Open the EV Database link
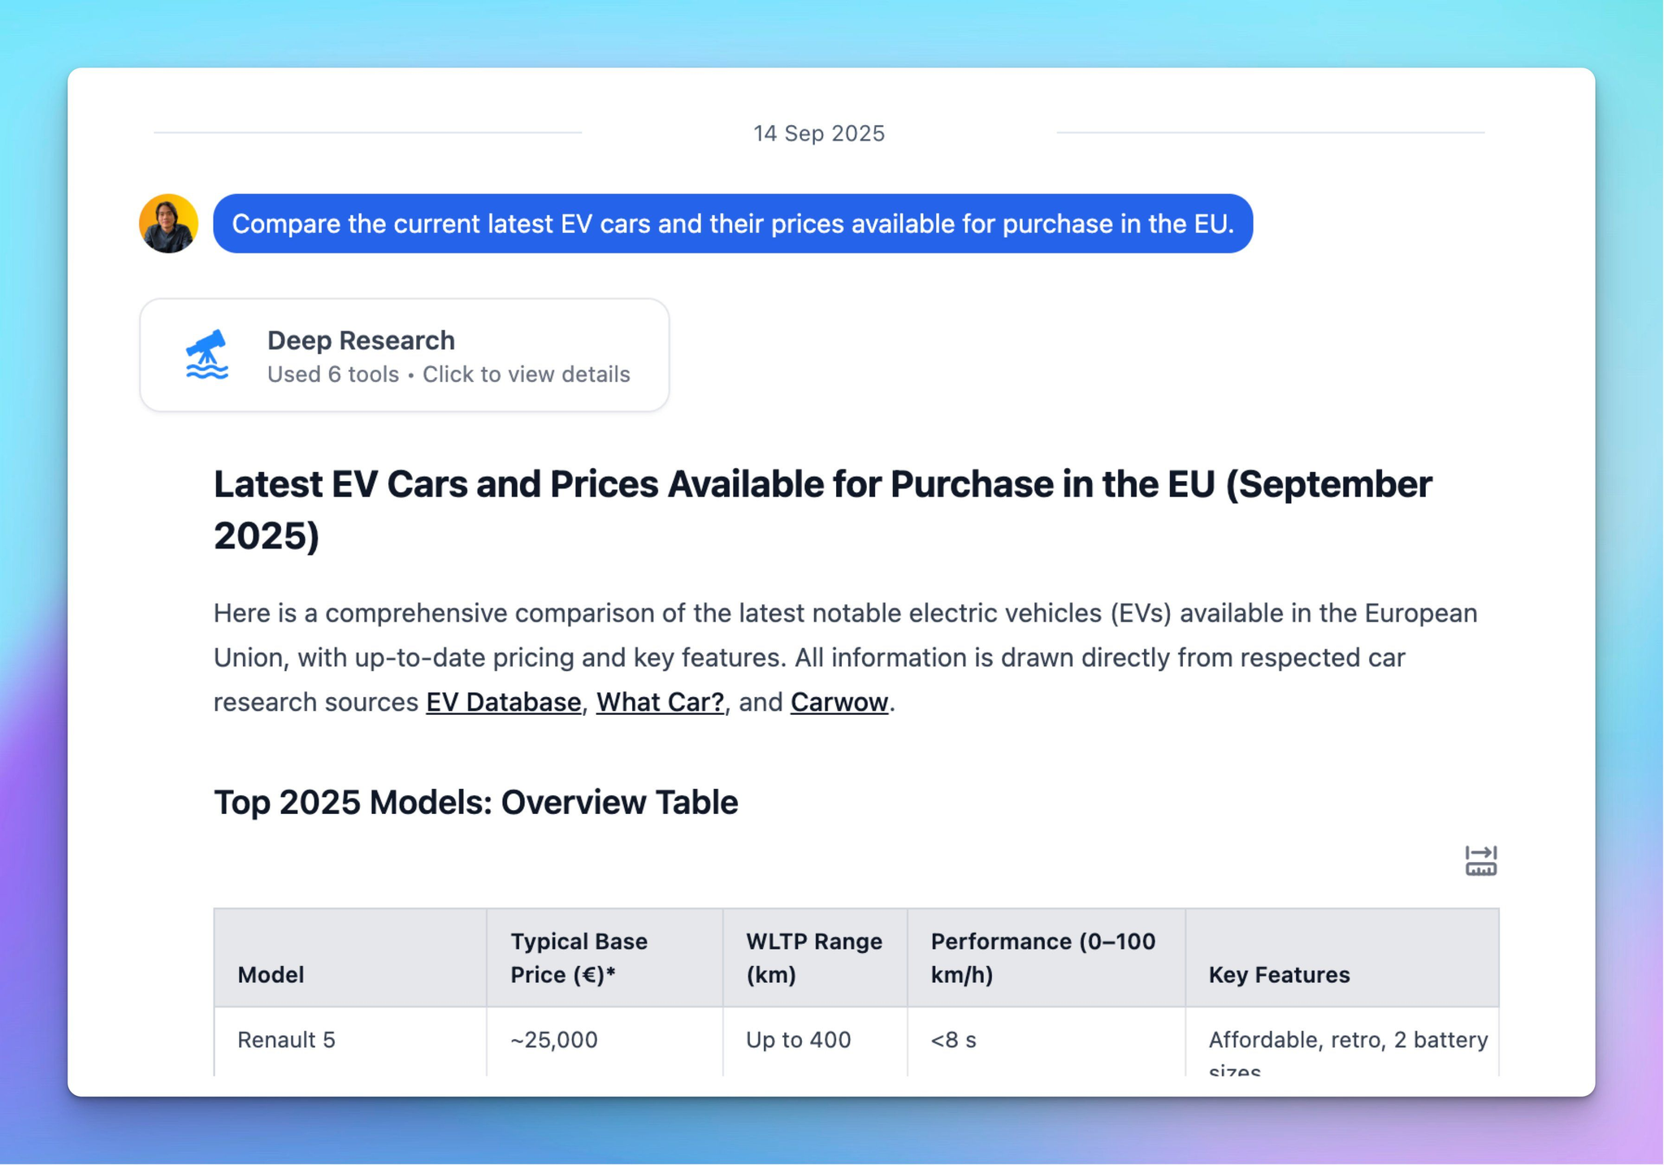Image resolution: width=1664 pixels, height=1165 pixels. [x=503, y=702]
